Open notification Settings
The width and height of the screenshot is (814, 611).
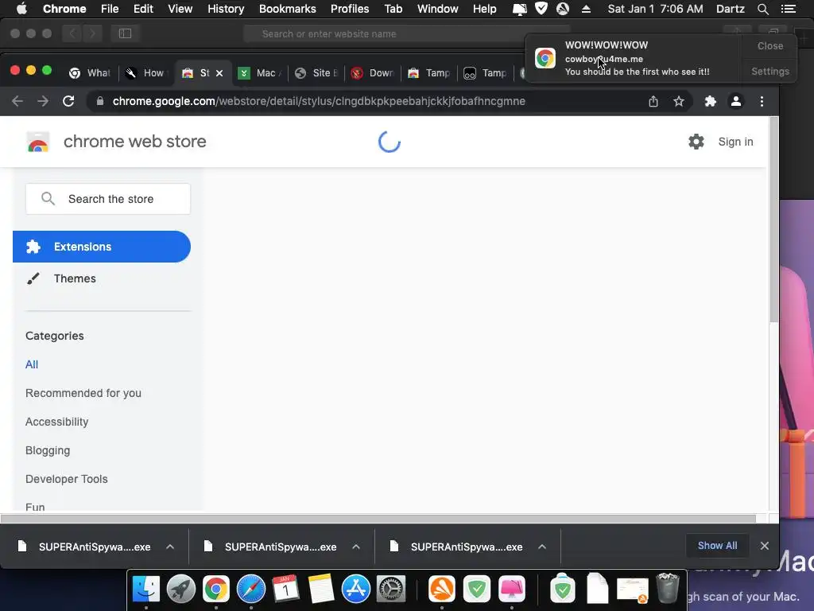tap(769, 71)
